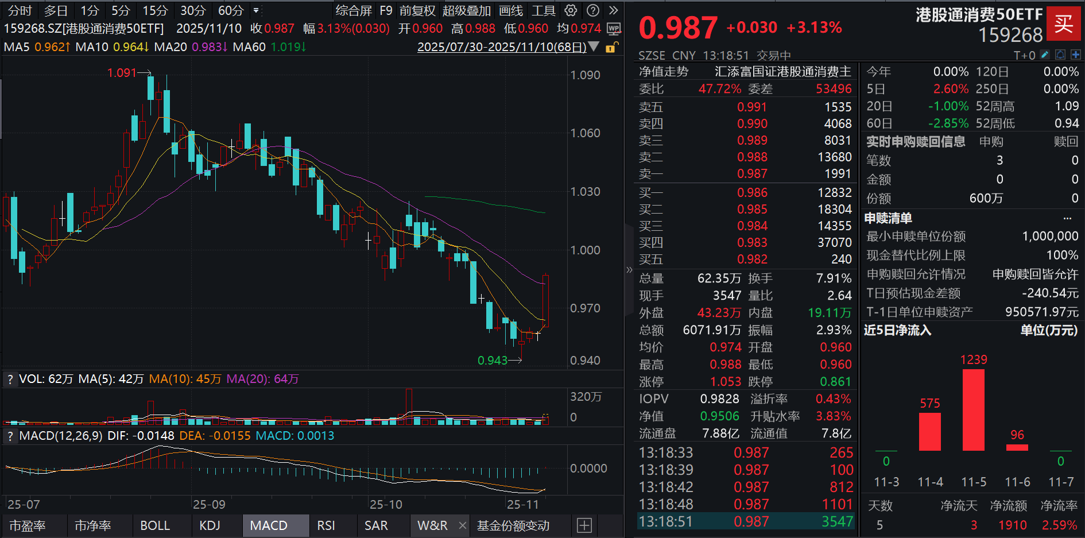Screen dimensions: 1085x538
Task: Select RSI indicator tab
Action: [x=325, y=525]
